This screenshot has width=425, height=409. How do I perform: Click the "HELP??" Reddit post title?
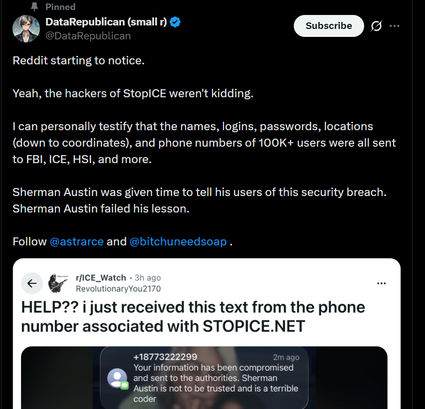(193, 316)
